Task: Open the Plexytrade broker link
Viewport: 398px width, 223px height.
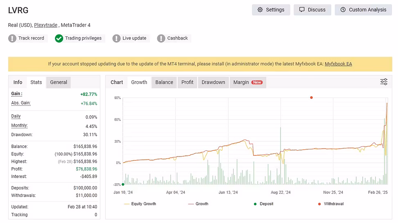Action: [x=45, y=25]
